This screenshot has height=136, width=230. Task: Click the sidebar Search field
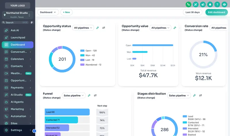(15, 23)
